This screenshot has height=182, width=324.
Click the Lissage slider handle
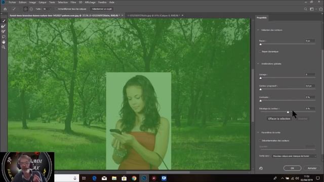click(x=261, y=78)
